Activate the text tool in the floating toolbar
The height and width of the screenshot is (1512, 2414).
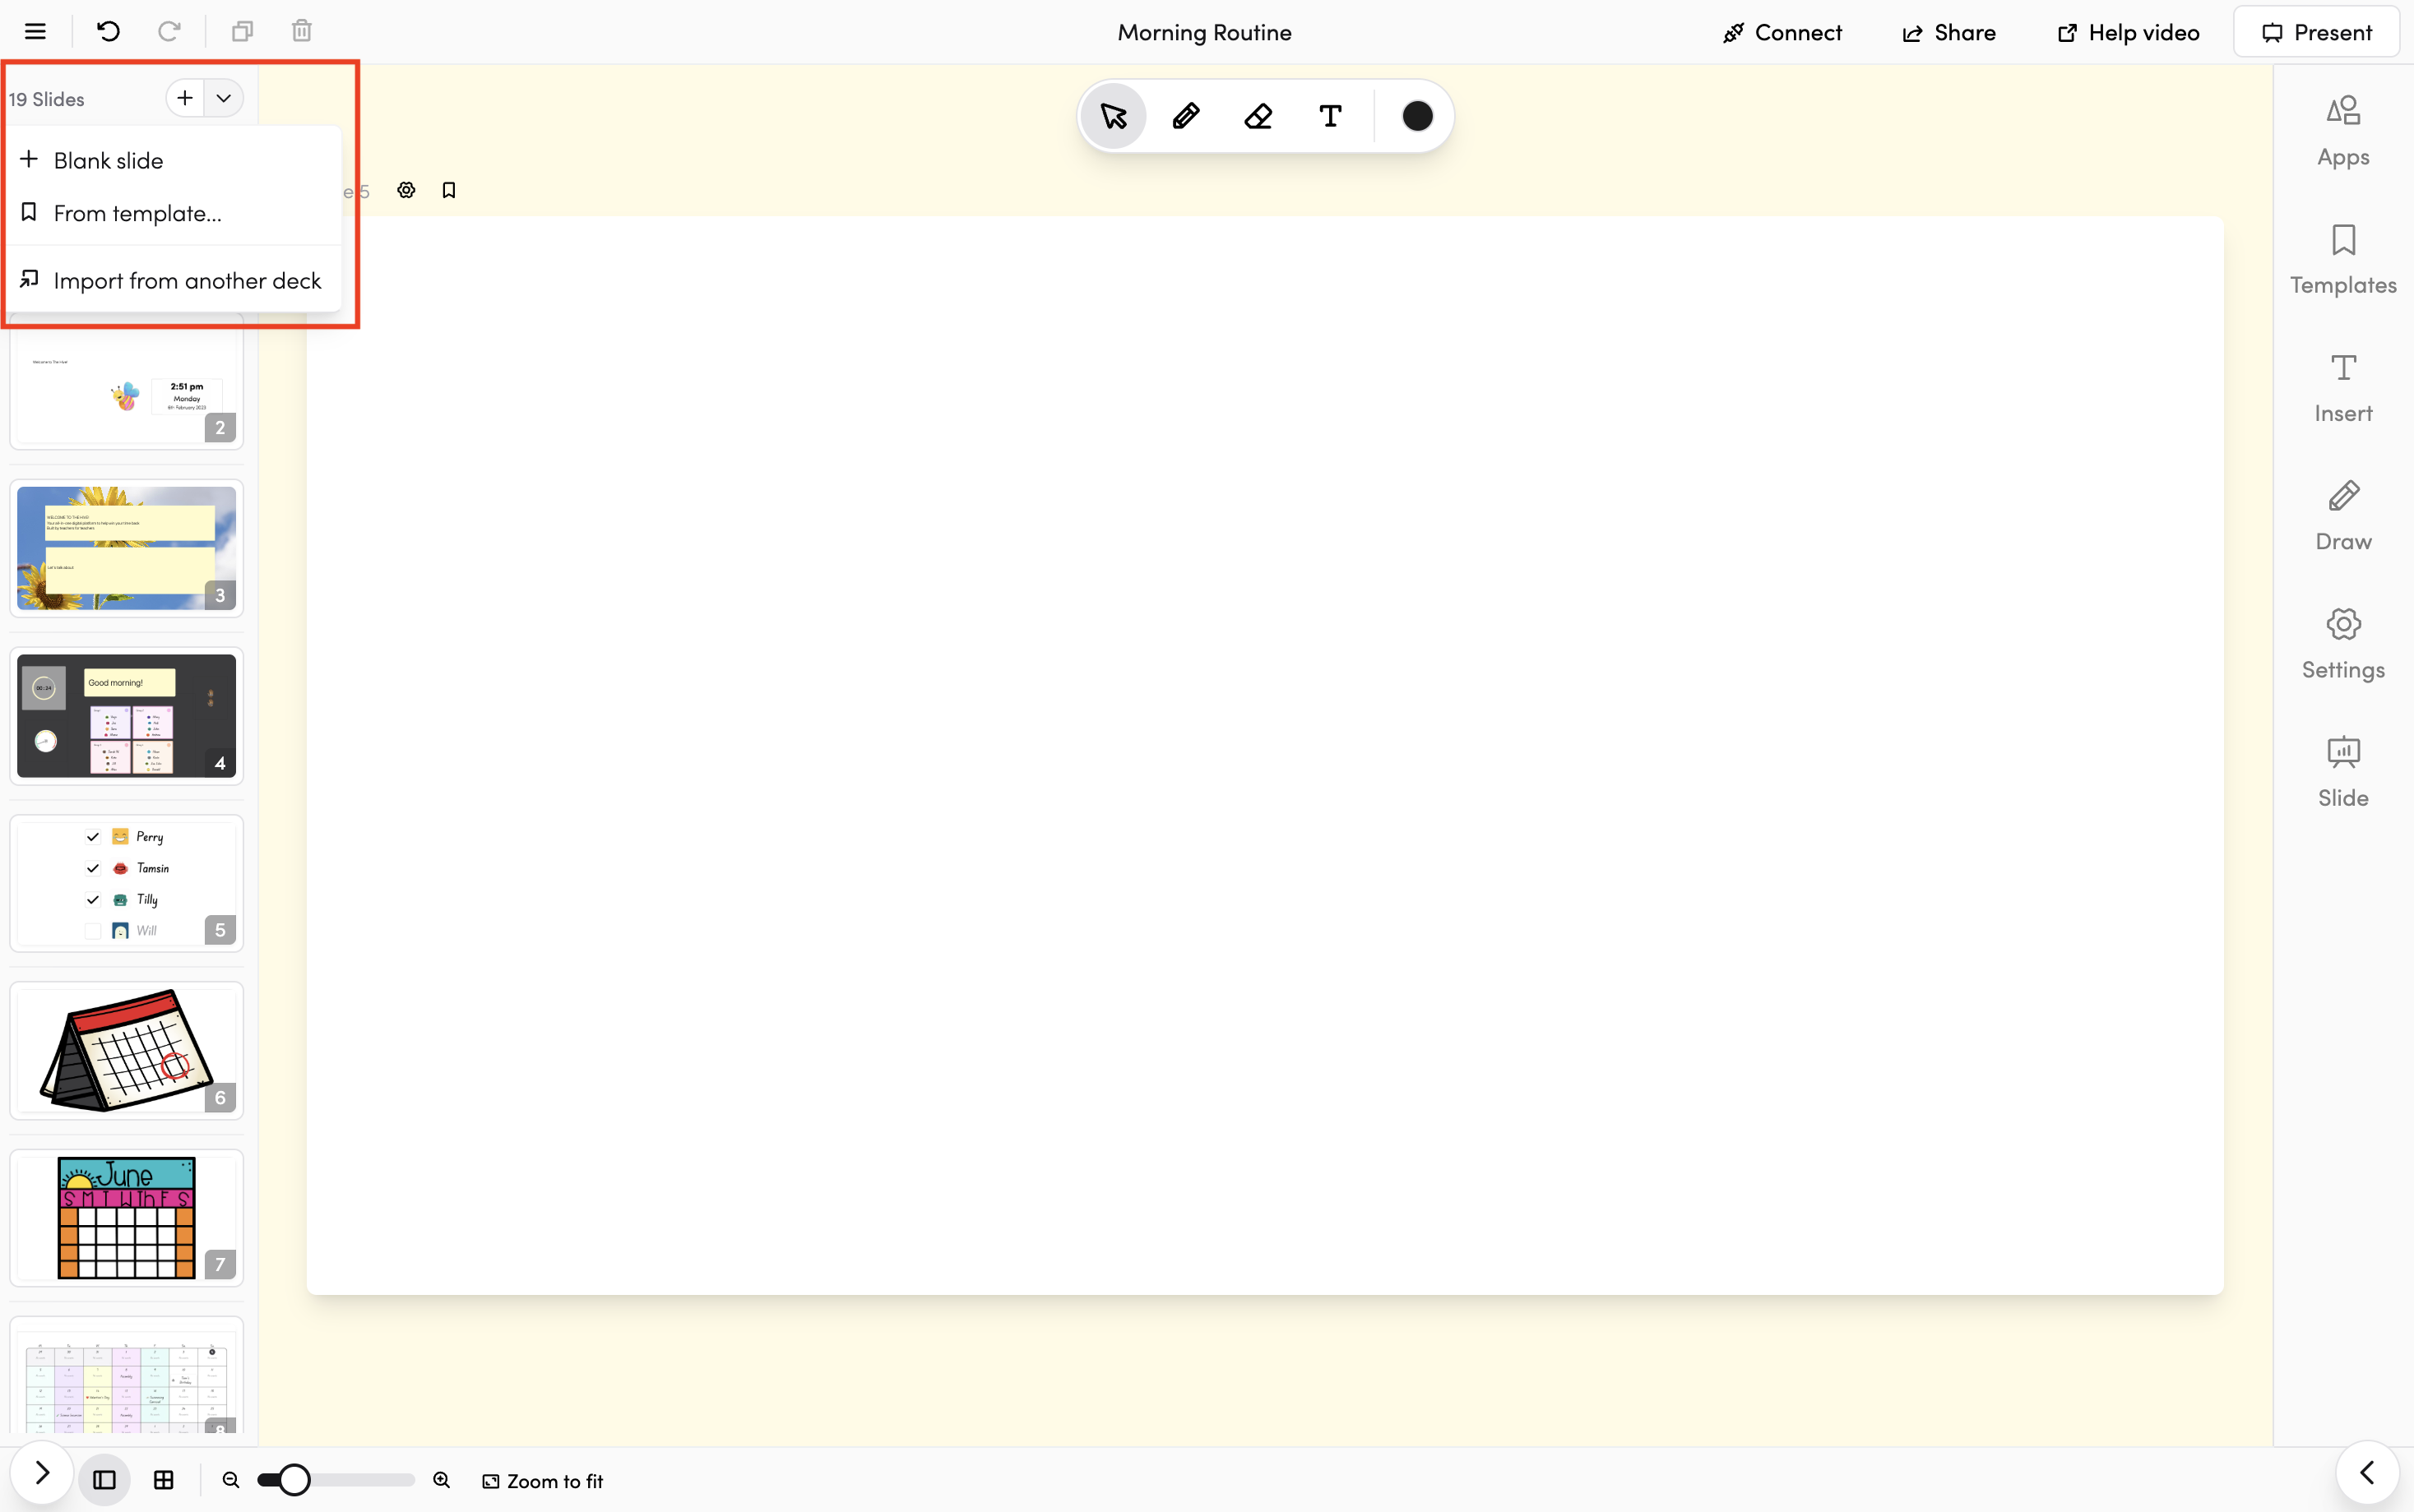tap(1330, 116)
